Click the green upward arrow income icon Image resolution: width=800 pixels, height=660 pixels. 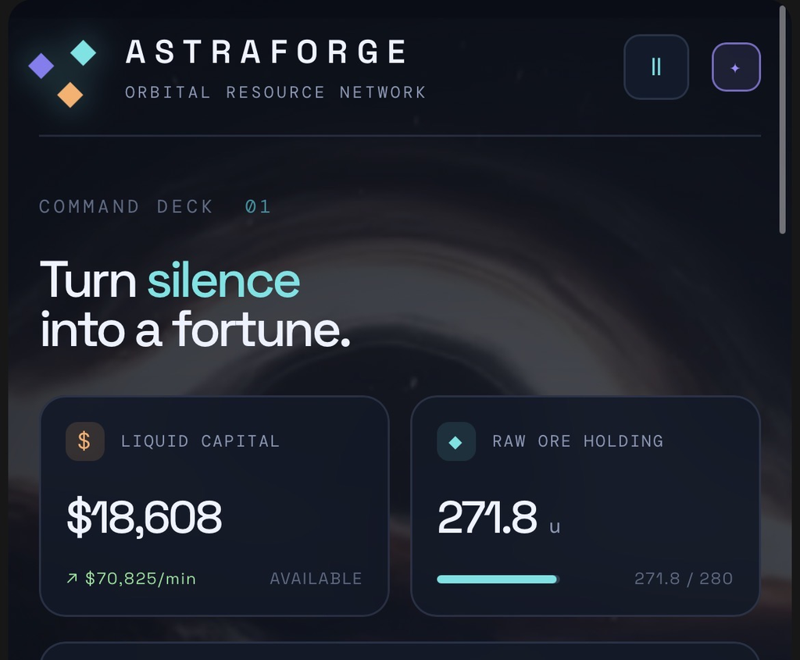pyautogui.click(x=72, y=579)
